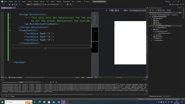Collapse the ViewModels folder
Image resolution: width=185 pixels, height=104 pixels.
[152, 24]
